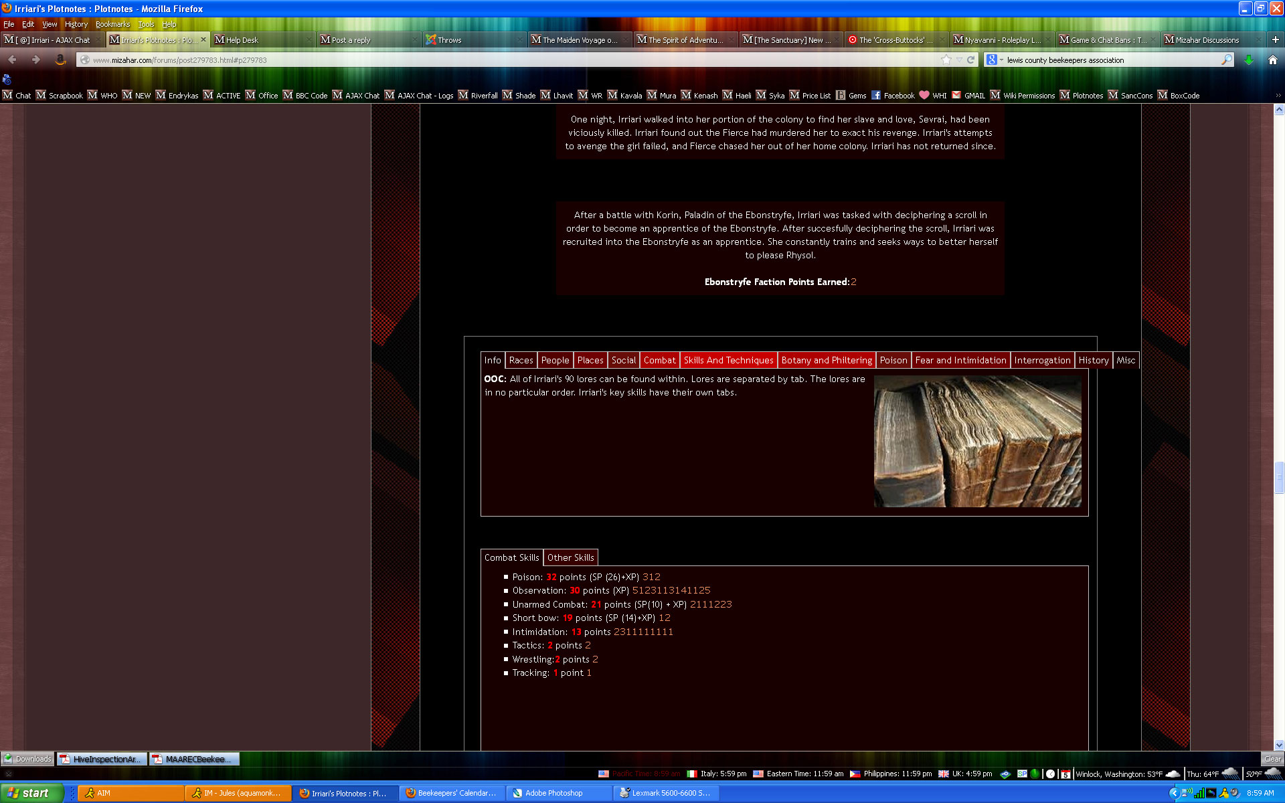Click Clear button in downloads bar

coord(1272,759)
